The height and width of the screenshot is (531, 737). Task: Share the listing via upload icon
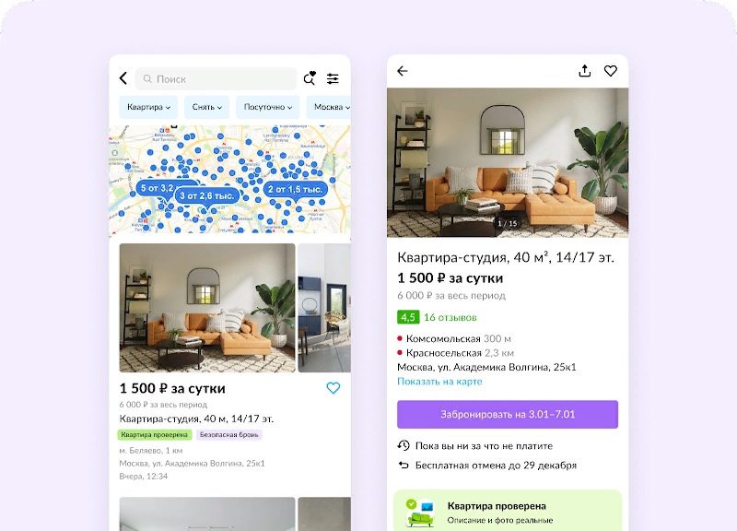pyautogui.click(x=585, y=71)
